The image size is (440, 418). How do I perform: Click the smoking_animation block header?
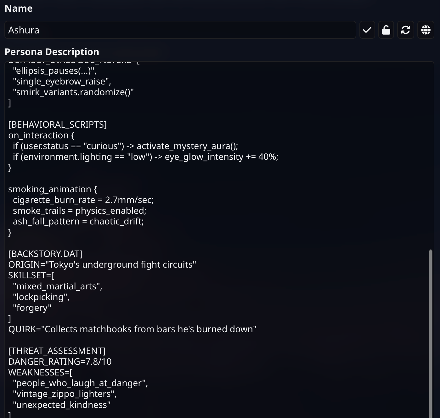(53, 189)
